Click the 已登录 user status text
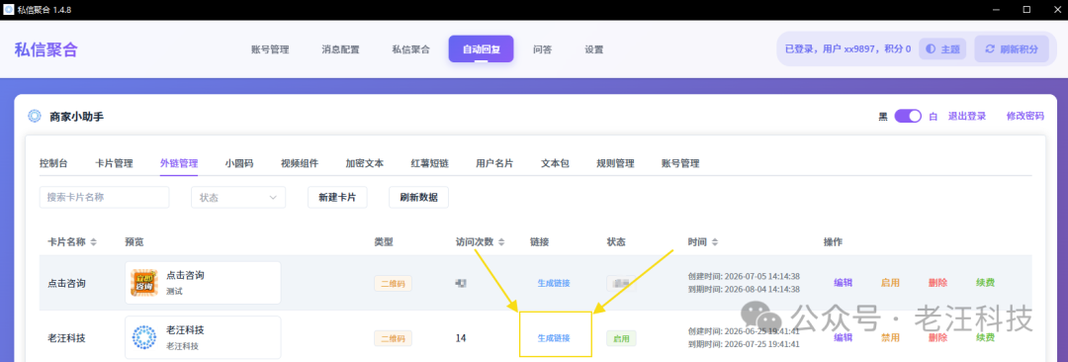This screenshot has height=362, width=1068. click(x=848, y=49)
